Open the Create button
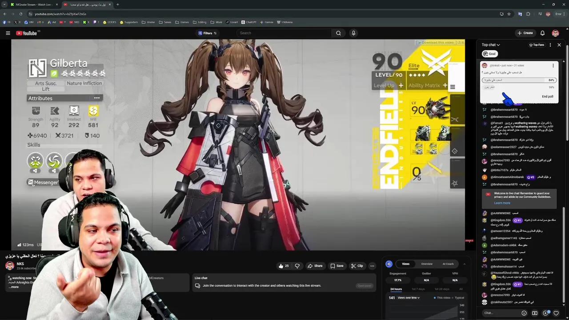569x320 pixels. [x=525, y=33]
